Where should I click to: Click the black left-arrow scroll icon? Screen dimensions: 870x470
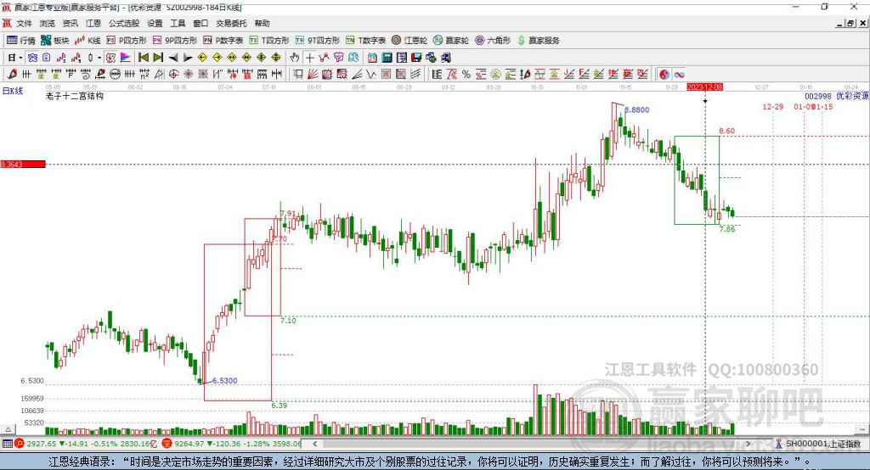tap(173, 58)
